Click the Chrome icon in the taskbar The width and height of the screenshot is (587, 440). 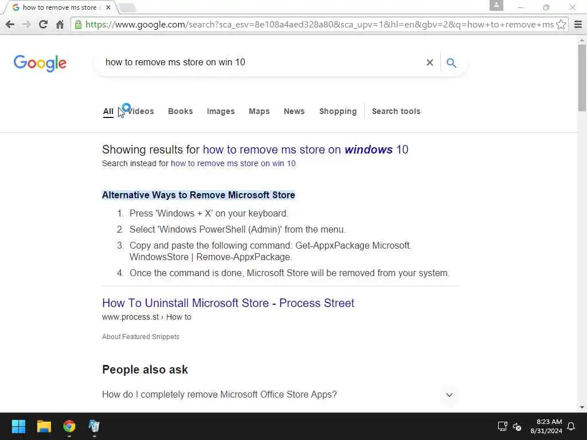(x=69, y=426)
